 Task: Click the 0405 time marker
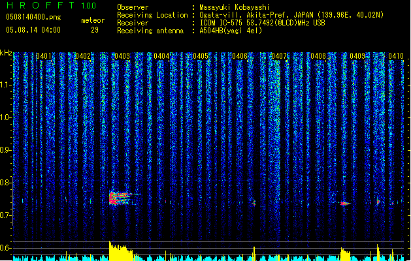[201, 56]
